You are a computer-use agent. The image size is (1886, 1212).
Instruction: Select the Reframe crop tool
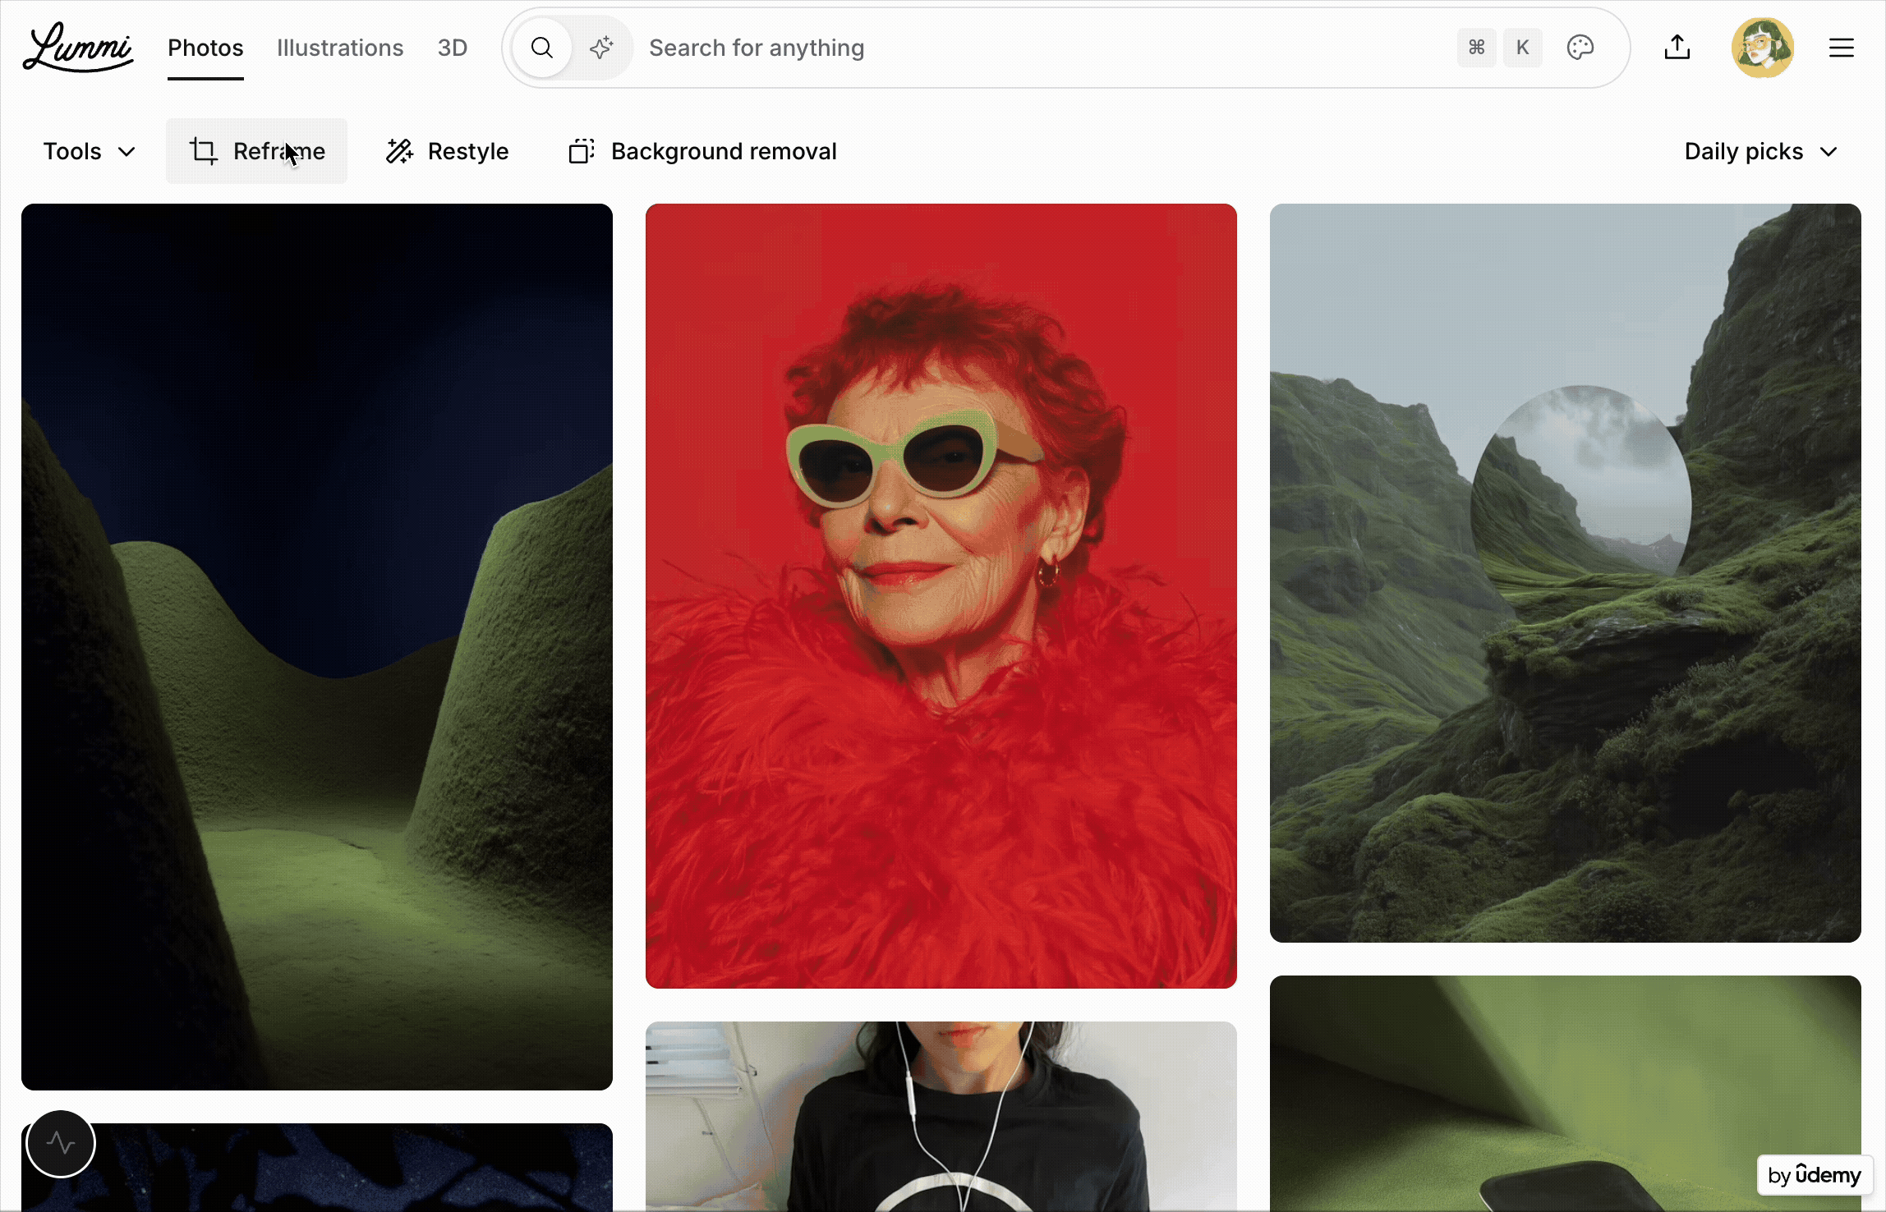256,151
